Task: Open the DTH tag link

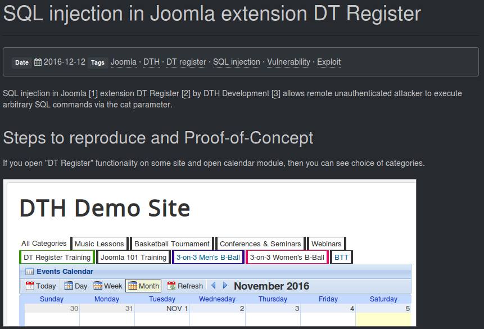Action: click(152, 62)
